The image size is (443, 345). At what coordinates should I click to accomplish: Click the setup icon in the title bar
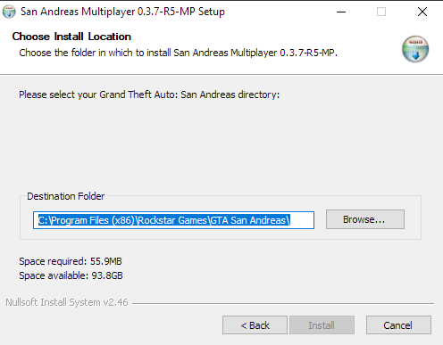tap(9, 12)
